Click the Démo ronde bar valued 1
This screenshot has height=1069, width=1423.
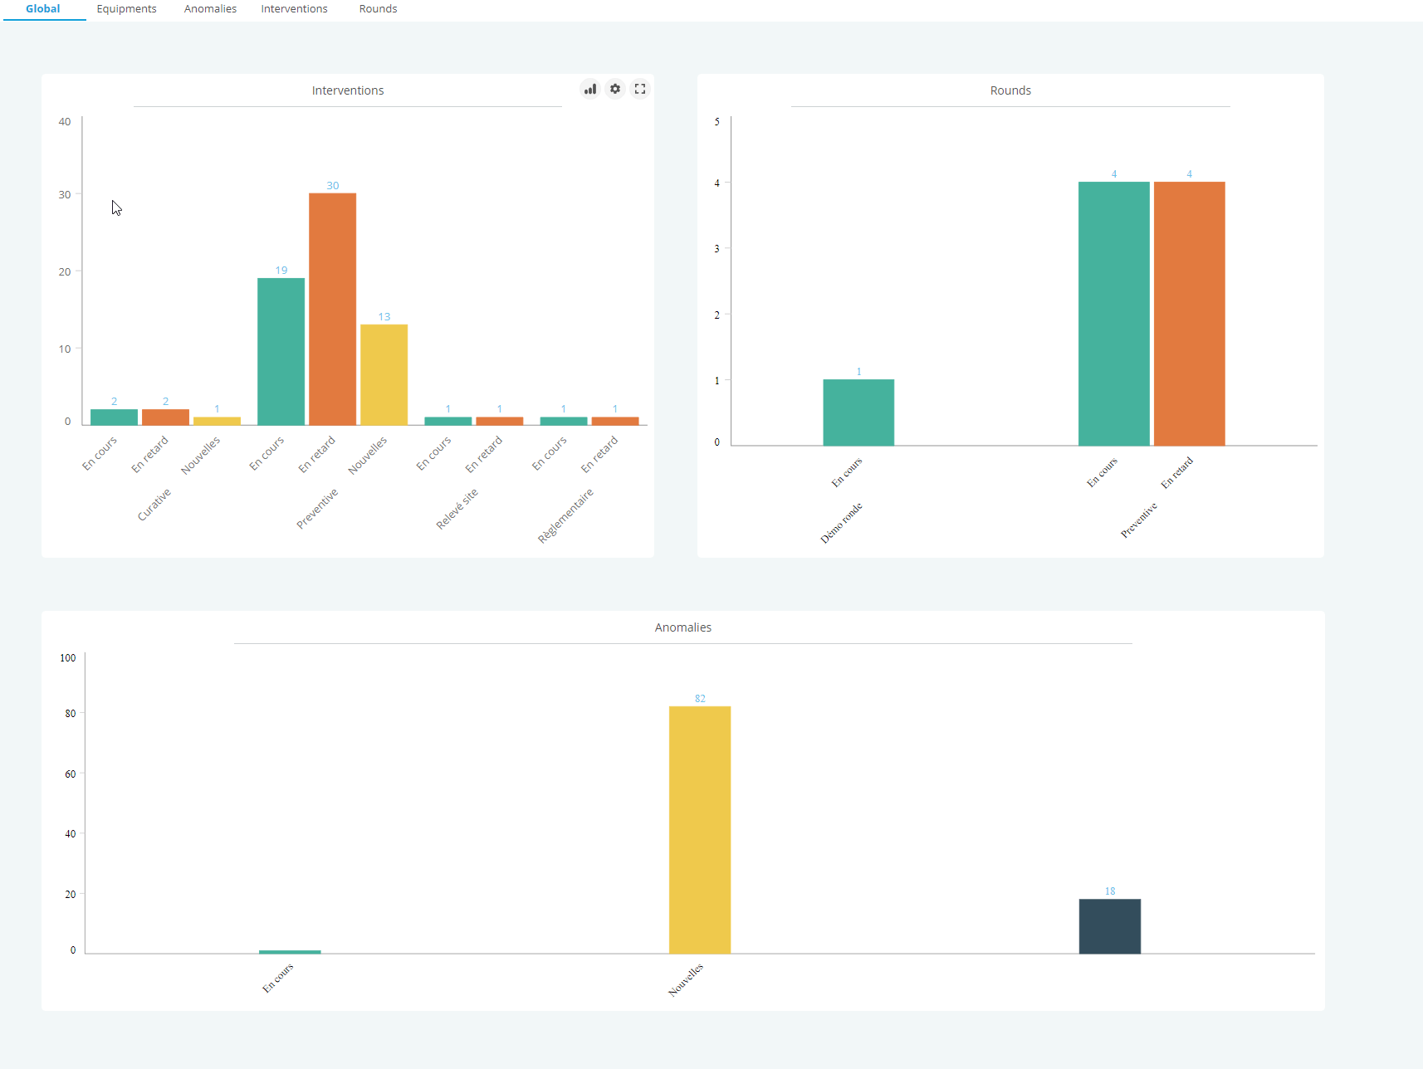point(858,412)
